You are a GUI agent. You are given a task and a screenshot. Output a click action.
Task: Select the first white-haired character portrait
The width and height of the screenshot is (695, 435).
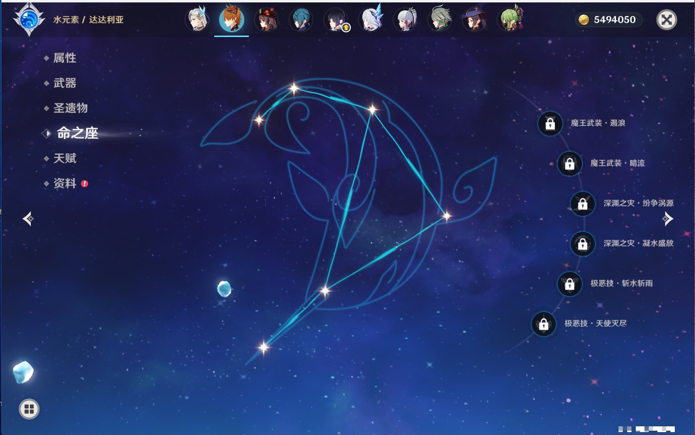[197, 20]
